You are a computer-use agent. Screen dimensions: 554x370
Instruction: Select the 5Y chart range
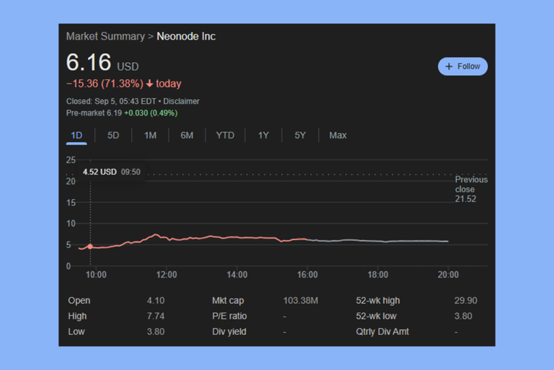[300, 135]
